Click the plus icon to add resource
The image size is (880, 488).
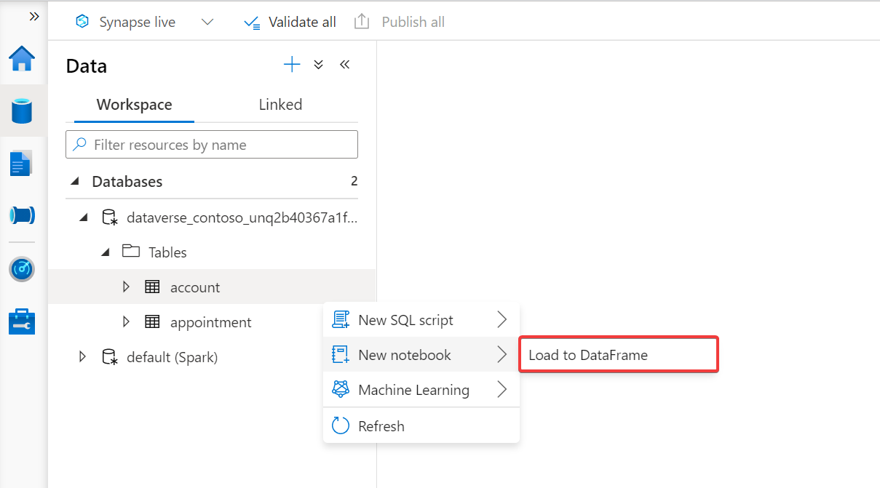pyautogui.click(x=292, y=65)
